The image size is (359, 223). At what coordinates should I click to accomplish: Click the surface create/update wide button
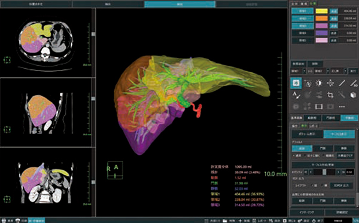pyautogui.click(x=323, y=164)
